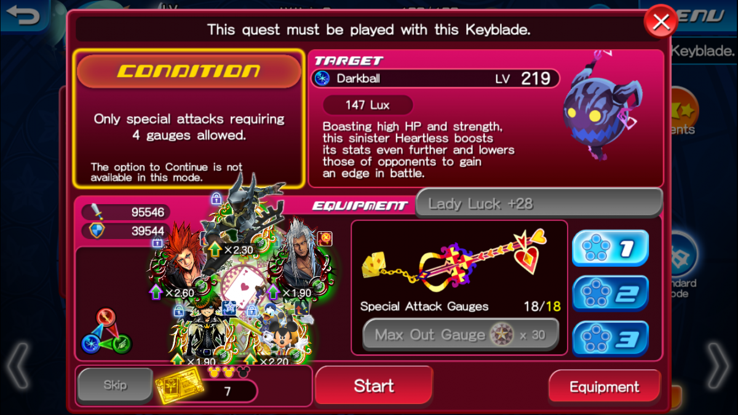
Task: Open the Equipment screen
Action: (605, 387)
